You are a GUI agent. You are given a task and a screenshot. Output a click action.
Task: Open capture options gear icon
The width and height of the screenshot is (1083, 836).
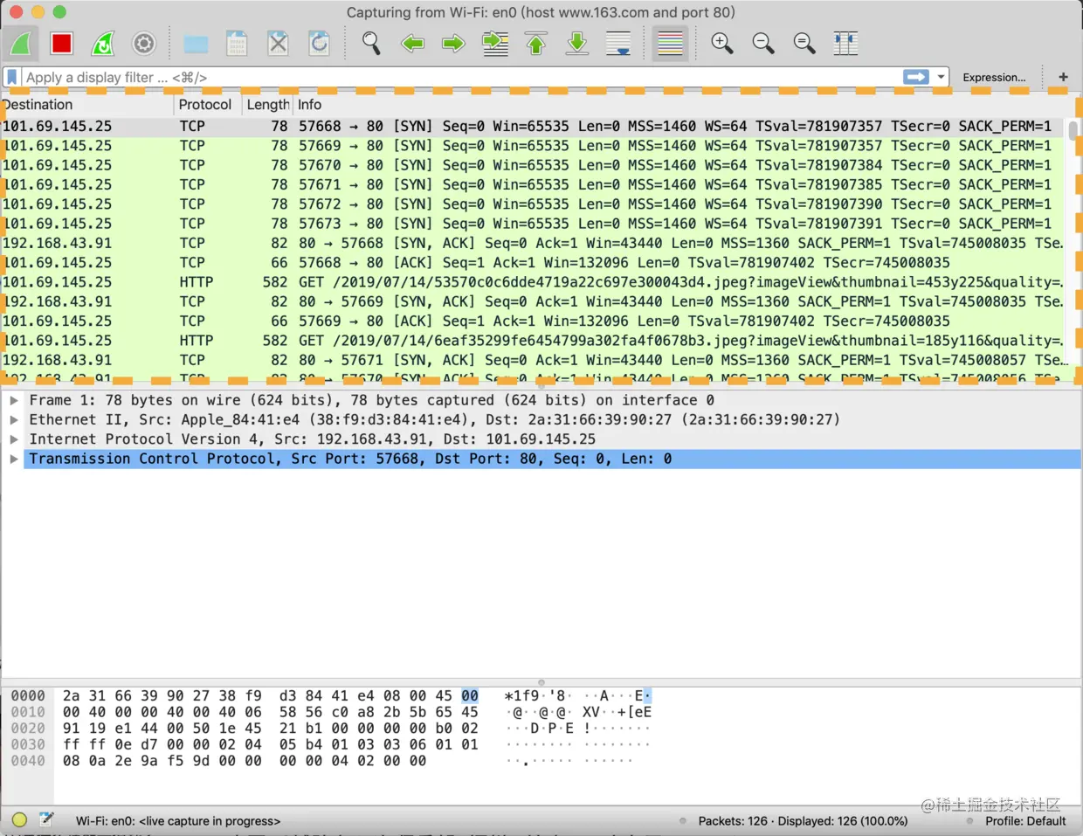(x=144, y=43)
